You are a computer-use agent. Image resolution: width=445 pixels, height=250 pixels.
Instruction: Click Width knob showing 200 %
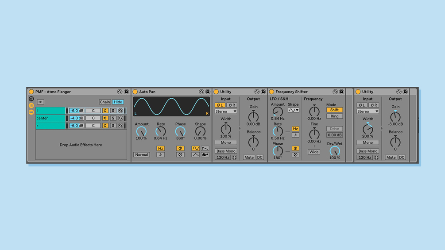[368, 129]
